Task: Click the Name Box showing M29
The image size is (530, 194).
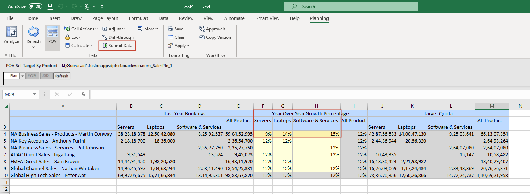Action: 17,94
